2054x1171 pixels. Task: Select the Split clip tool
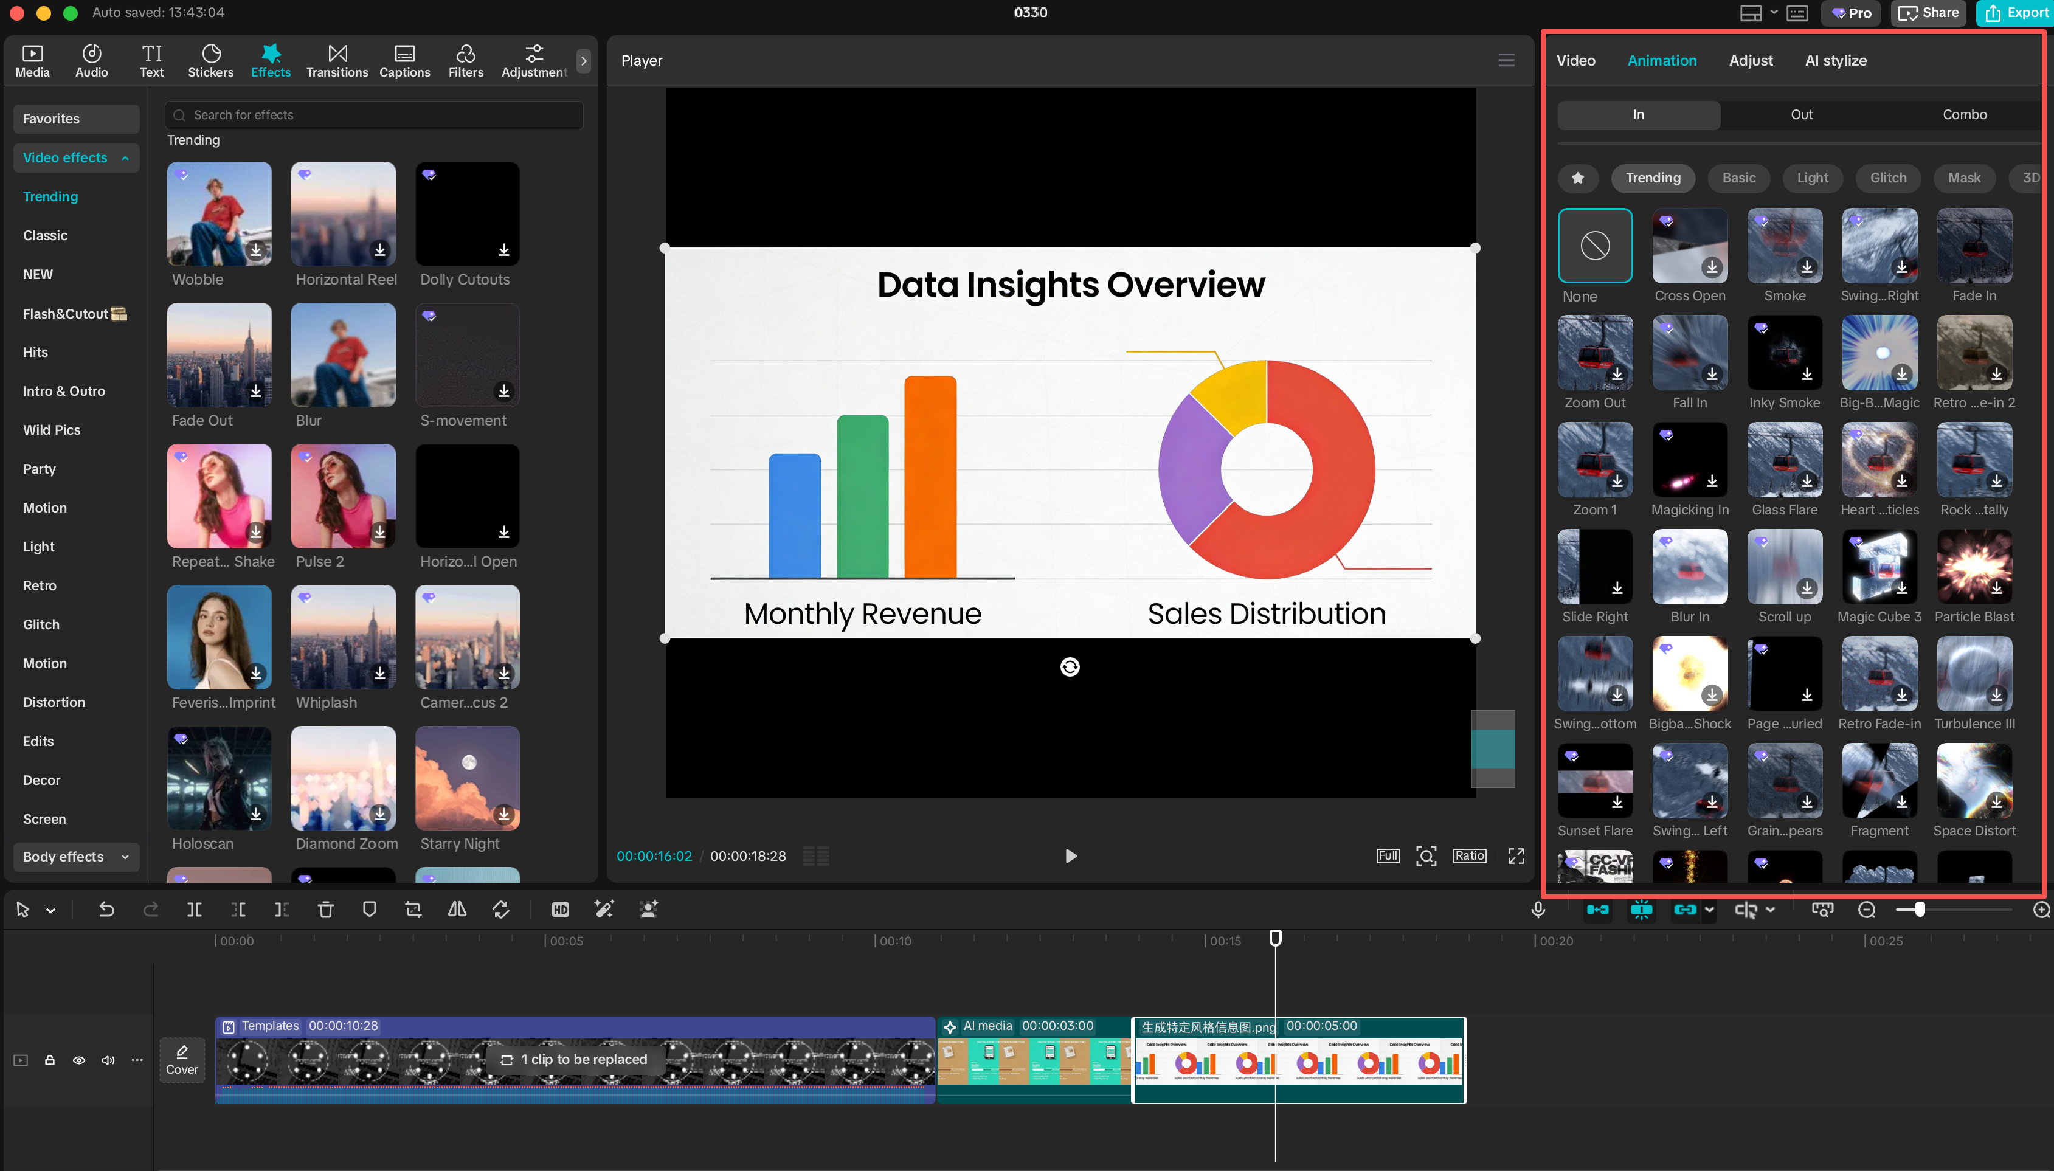coord(194,909)
